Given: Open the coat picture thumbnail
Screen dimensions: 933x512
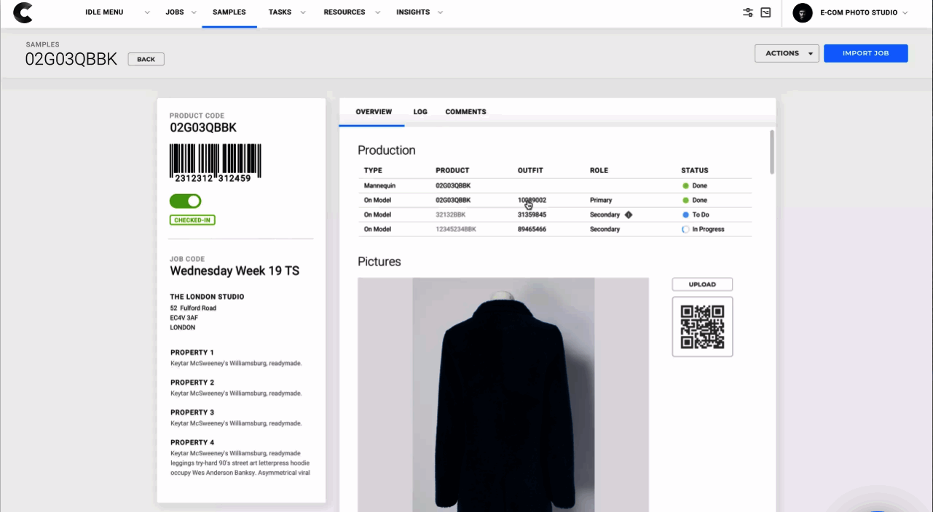Looking at the screenshot, I should pos(503,395).
